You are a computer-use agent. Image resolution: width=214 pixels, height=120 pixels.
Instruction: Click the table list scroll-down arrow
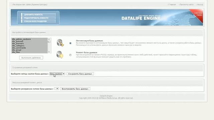click(49, 52)
